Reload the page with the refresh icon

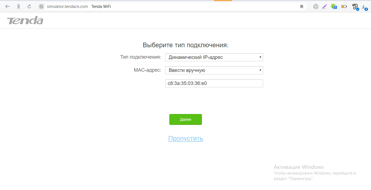point(29,7)
